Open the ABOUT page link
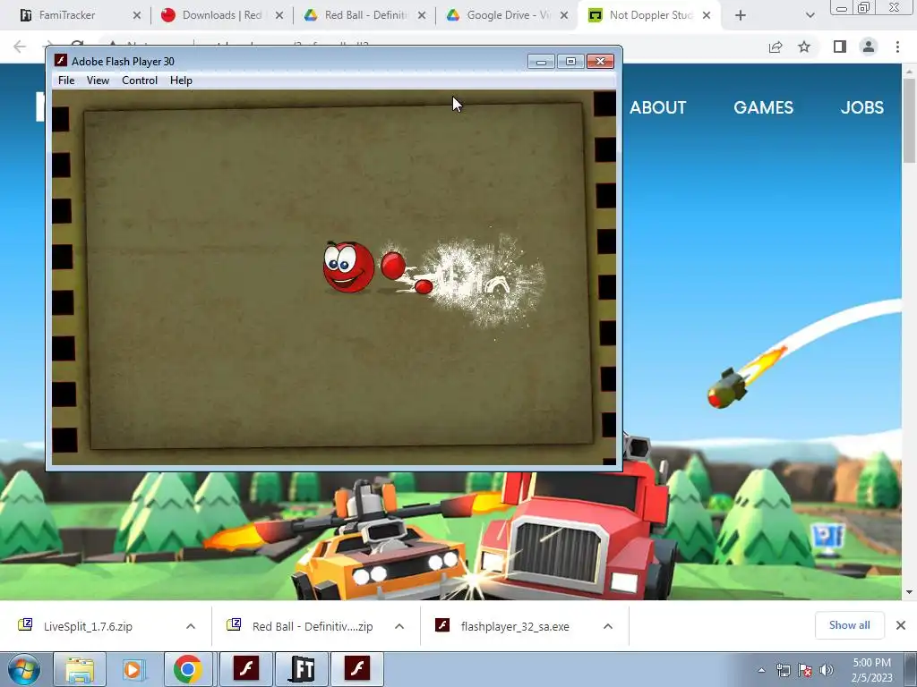917x687 pixels. (x=657, y=107)
